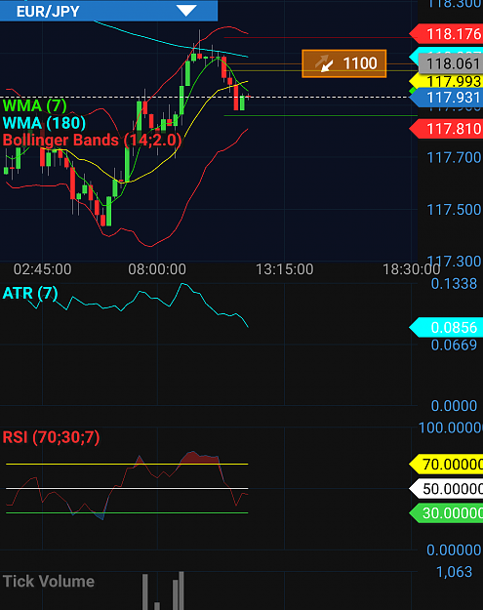Select the gray 118.061 price tag
This screenshot has height=610, width=483.
pyautogui.click(x=451, y=63)
